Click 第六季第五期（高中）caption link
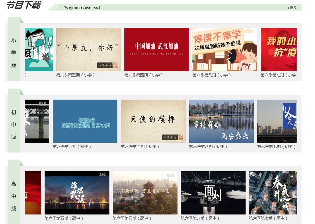 [64, 218]
